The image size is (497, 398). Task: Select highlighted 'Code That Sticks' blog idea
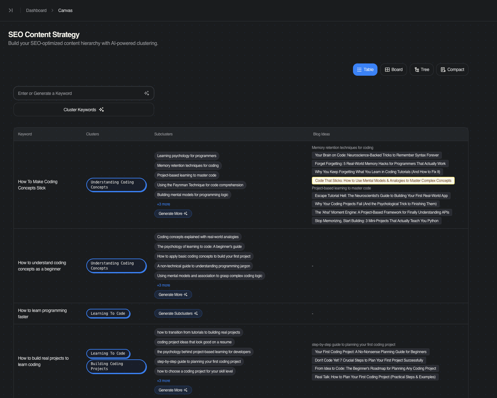383,181
